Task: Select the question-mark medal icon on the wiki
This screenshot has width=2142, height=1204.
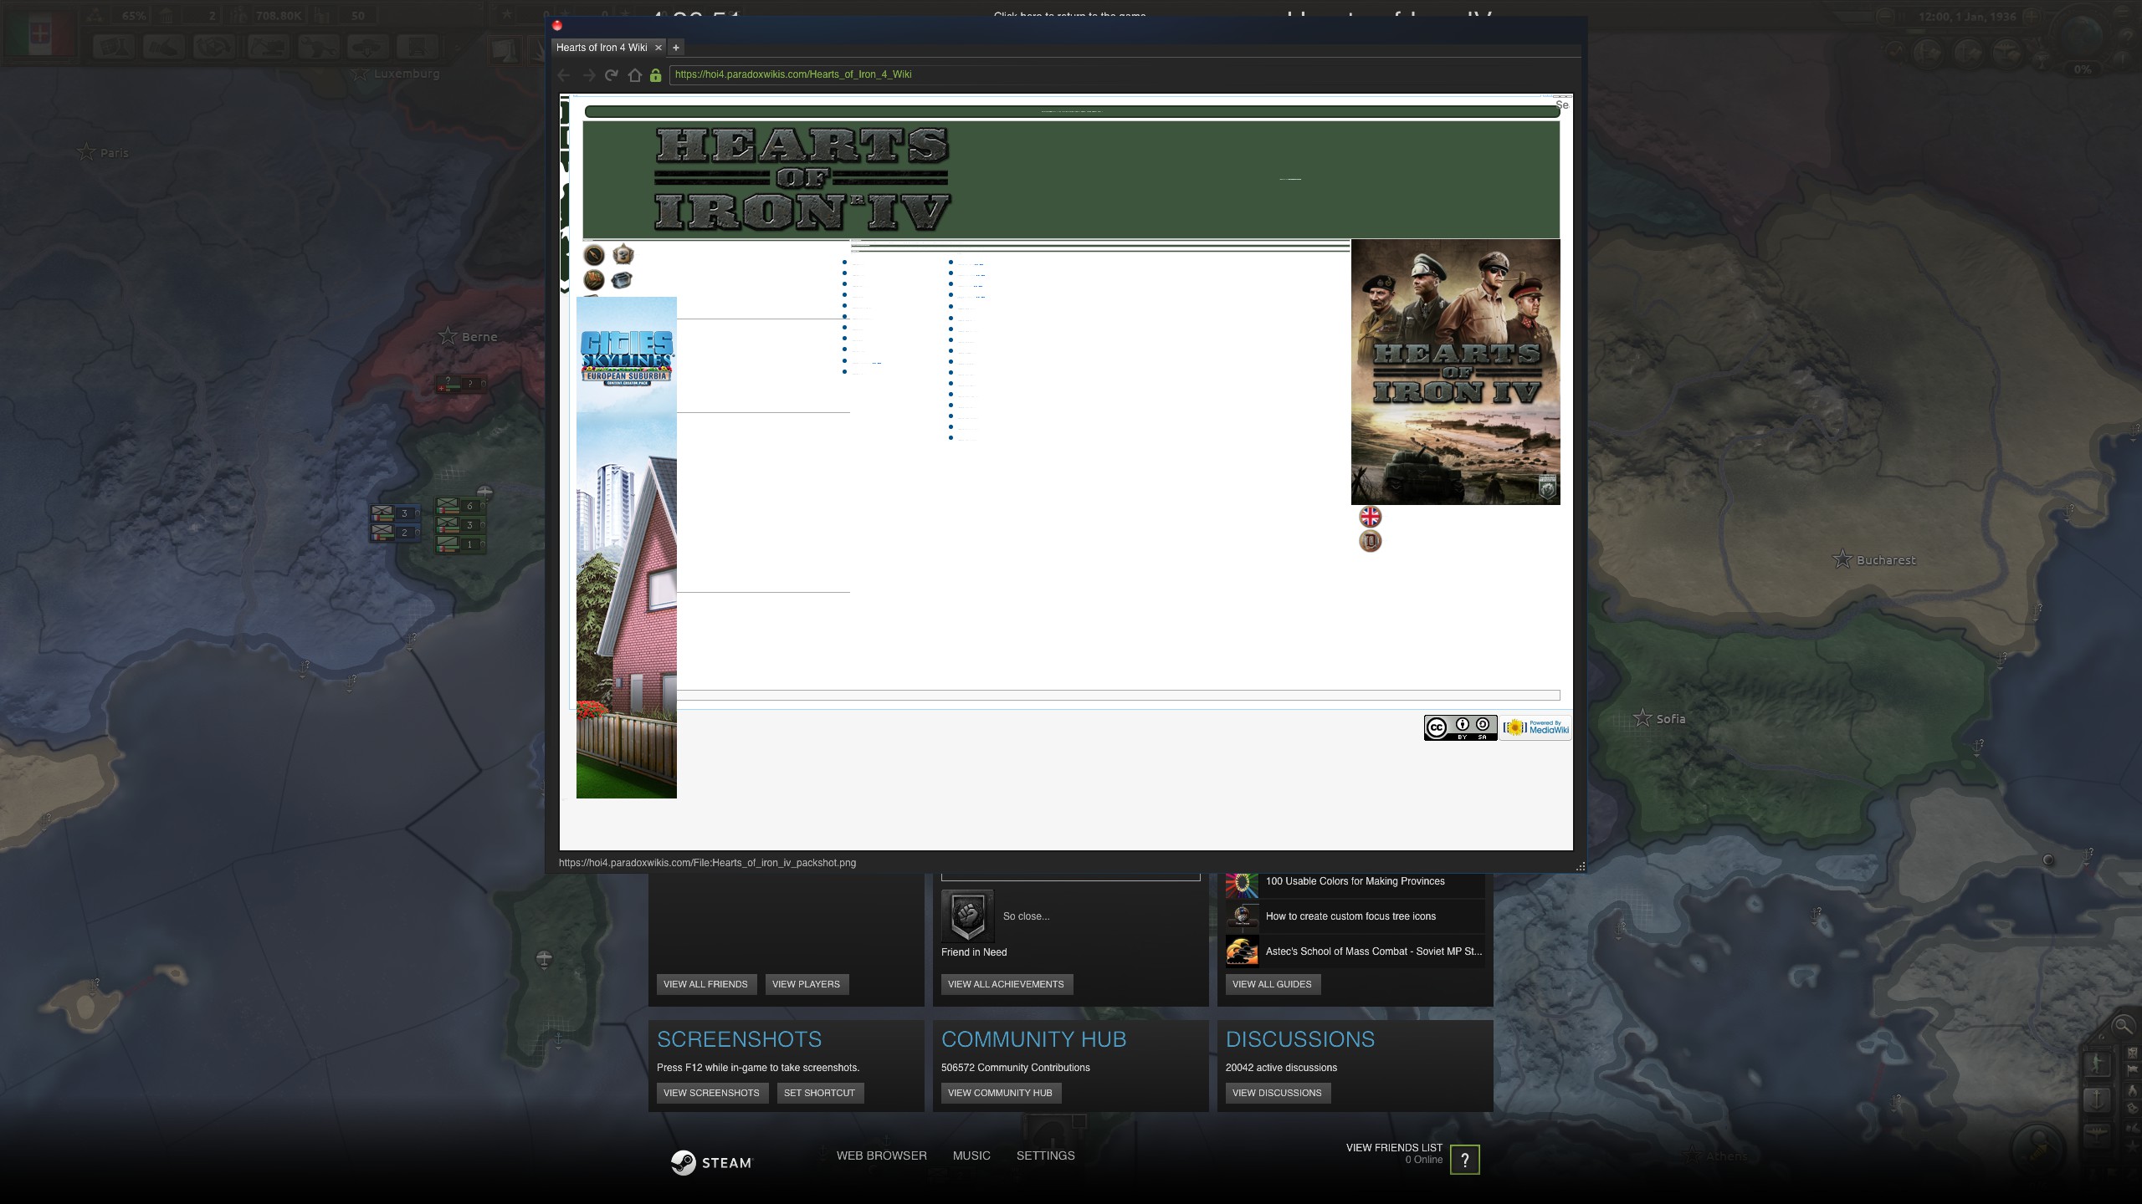Action: pyautogui.click(x=622, y=253)
